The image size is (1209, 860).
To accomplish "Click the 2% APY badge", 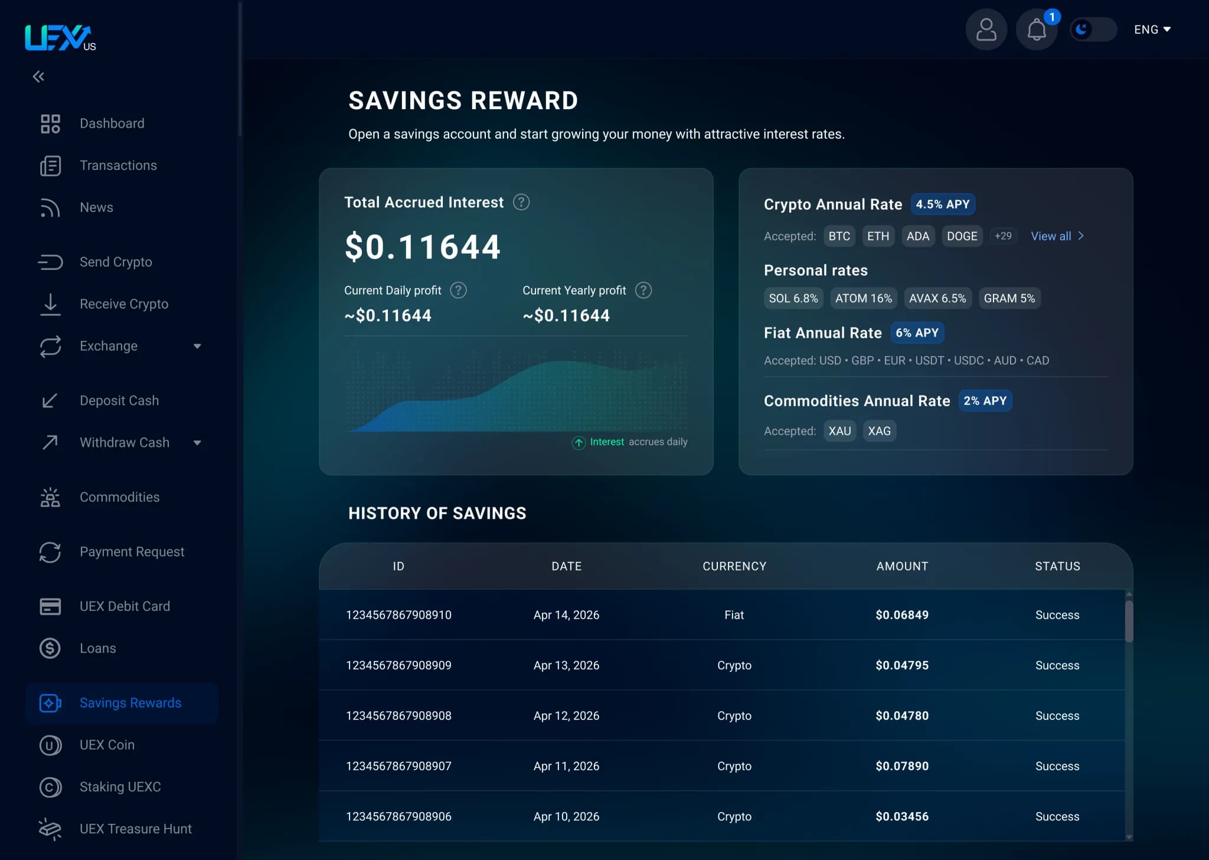I will point(985,401).
